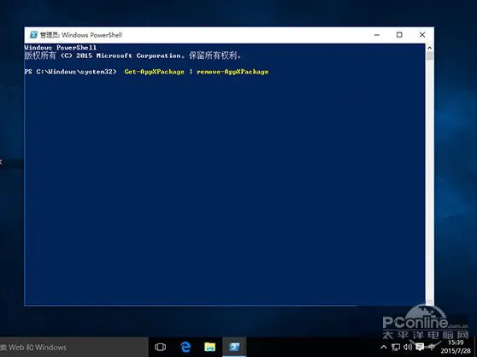Image resolution: width=477 pixels, height=357 pixels.
Task: Close the PowerShell window
Action: pyautogui.click(x=422, y=35)
